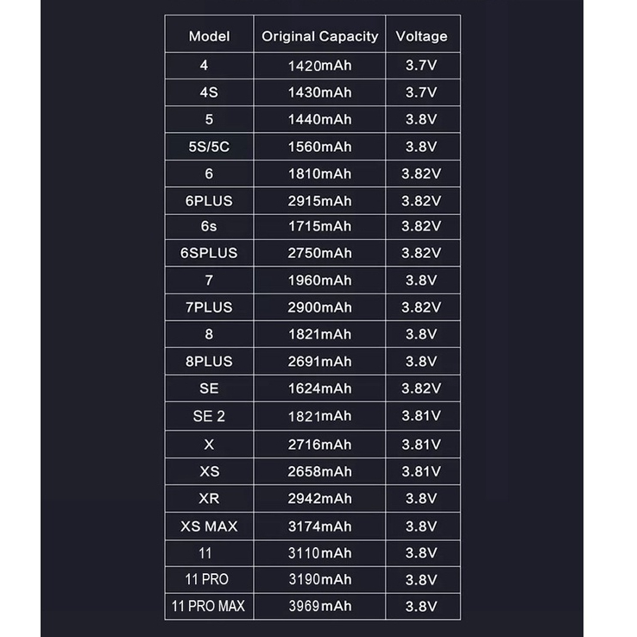This screenshot has height=637, width=637.
Task: Select the 5S/5C model cell
Action: pyautogui.click(x=209, y=147)
